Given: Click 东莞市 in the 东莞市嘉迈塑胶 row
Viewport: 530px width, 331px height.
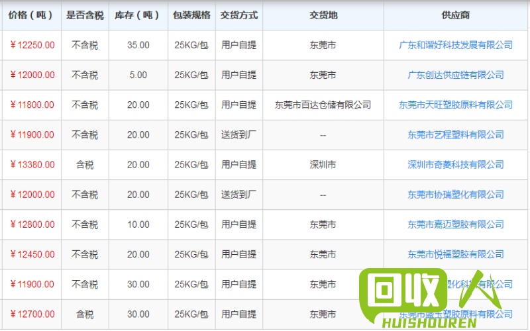Looking at the screenshot, I should pyautogui.click(x=323, y=224).
